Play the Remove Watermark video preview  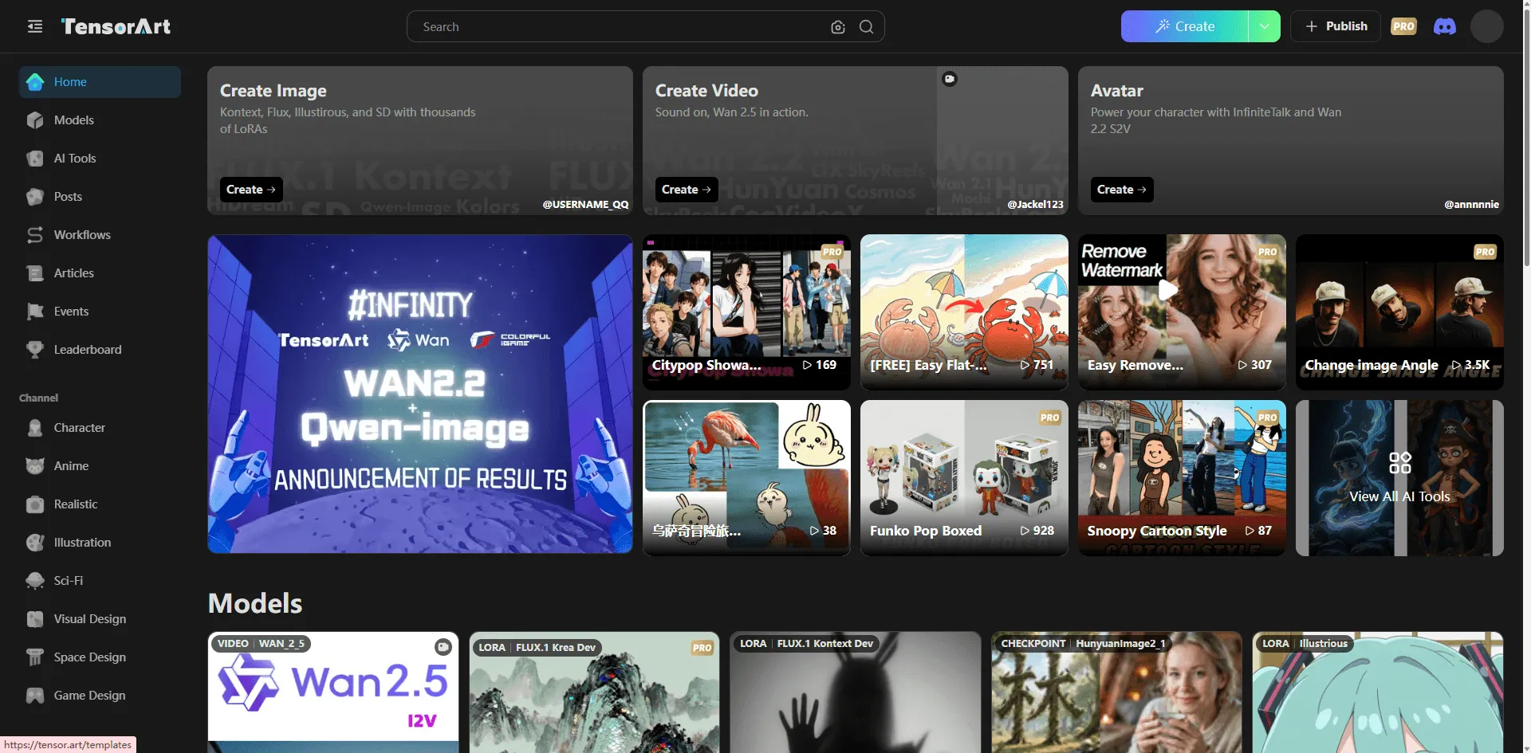pos(1168,290)
